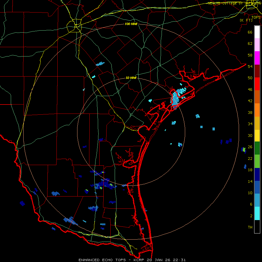Click the "50 NMI" range ring label
This screenshot has height=262, width=262.
(x=131, y=78)
